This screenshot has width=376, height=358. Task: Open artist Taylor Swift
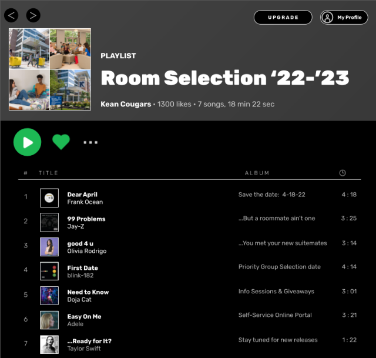pos(84,349)
